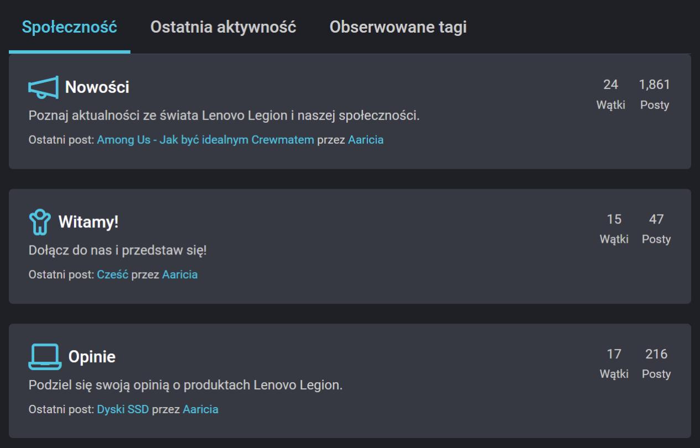Open the Obserwowane tagi tab

click(x=398, y=25)
